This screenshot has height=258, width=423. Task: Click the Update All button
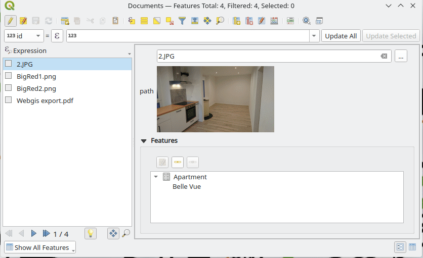pos(341,36)
